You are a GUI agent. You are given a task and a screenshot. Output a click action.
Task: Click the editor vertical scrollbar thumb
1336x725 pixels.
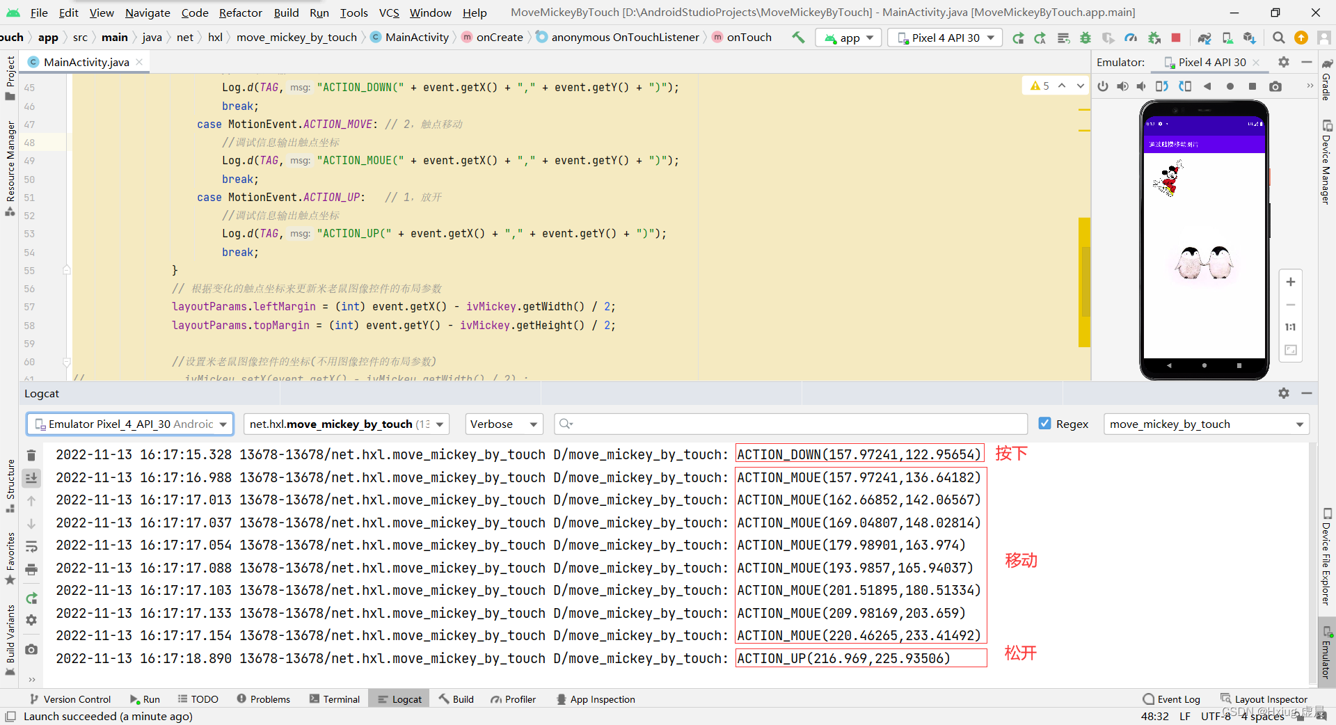[x=1084, y=282]
